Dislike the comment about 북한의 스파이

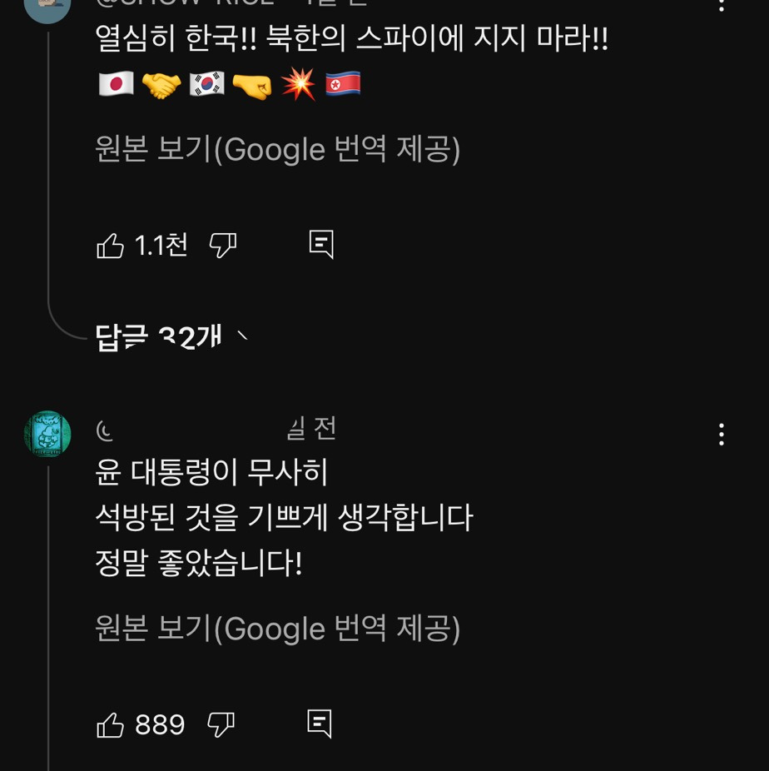click(x=222, y=246)
